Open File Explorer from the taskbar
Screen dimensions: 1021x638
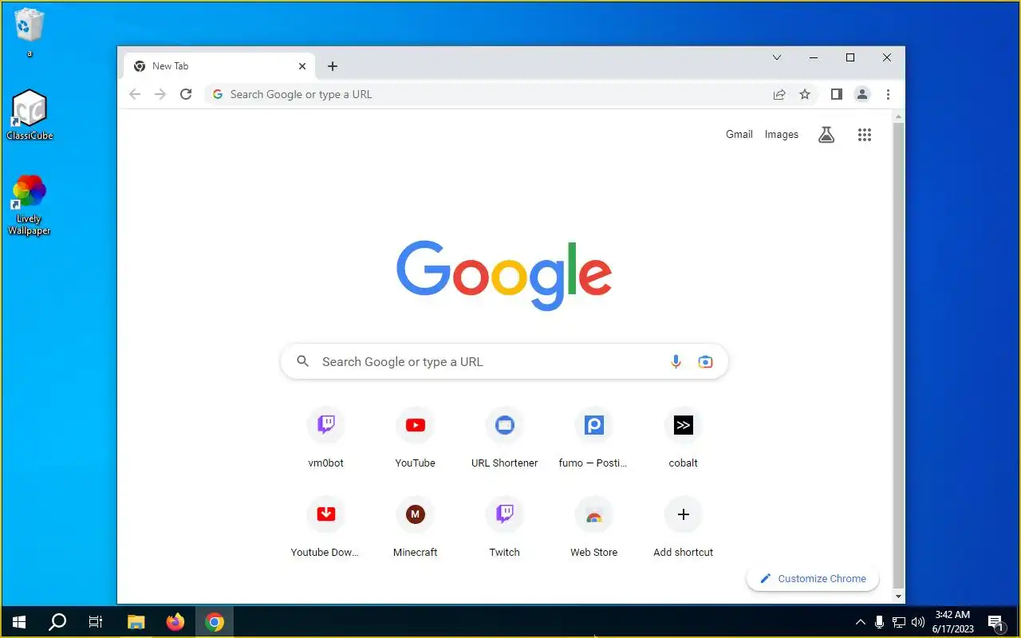[x=136, y=622]
